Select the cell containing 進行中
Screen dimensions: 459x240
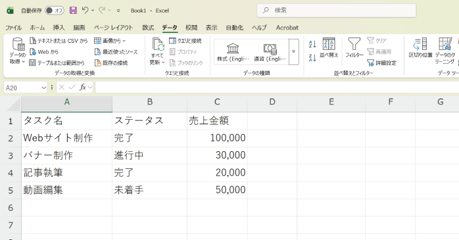149,155
